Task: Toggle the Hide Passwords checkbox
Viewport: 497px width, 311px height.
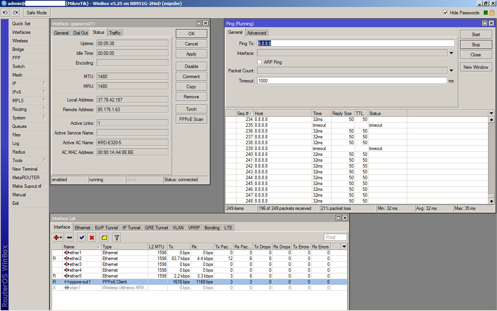Action: pyautogui.click(x=445, y=13)
